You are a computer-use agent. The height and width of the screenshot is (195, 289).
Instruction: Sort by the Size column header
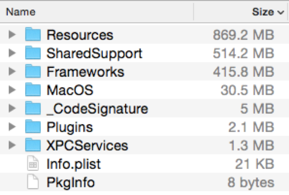tap(262, 12)
